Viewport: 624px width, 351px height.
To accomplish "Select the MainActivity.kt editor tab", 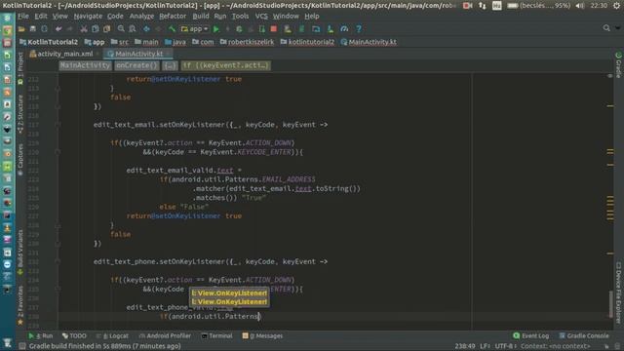I will (x=138, y=54).
